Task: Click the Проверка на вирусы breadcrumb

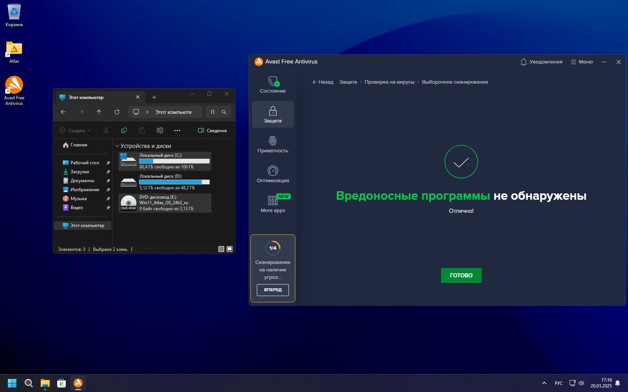Action: click(389, 82)
